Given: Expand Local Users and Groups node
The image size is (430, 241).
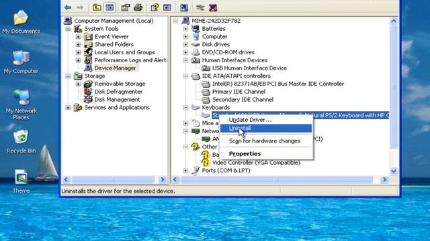Looking at the screenshot, I should (78, 52).
